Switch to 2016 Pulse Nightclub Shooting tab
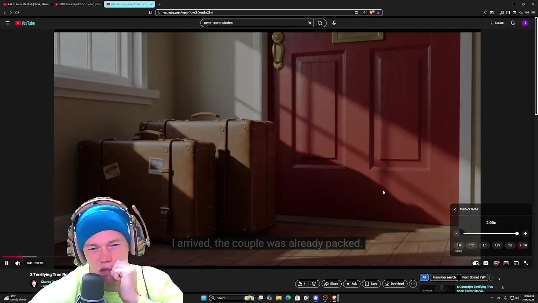 click(77, 4)
